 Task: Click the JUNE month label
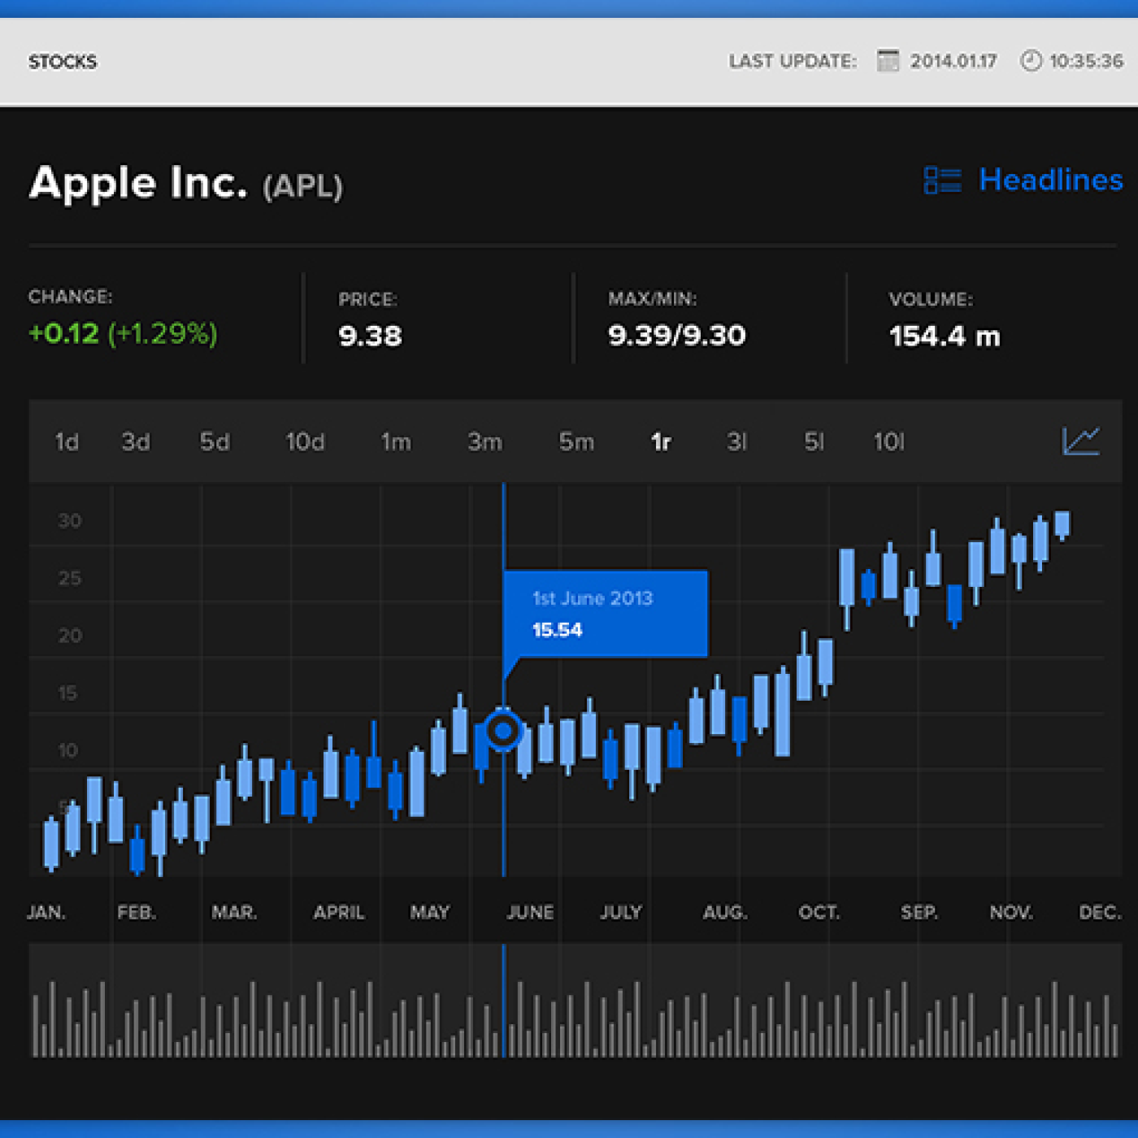click(x=530, y=913)
